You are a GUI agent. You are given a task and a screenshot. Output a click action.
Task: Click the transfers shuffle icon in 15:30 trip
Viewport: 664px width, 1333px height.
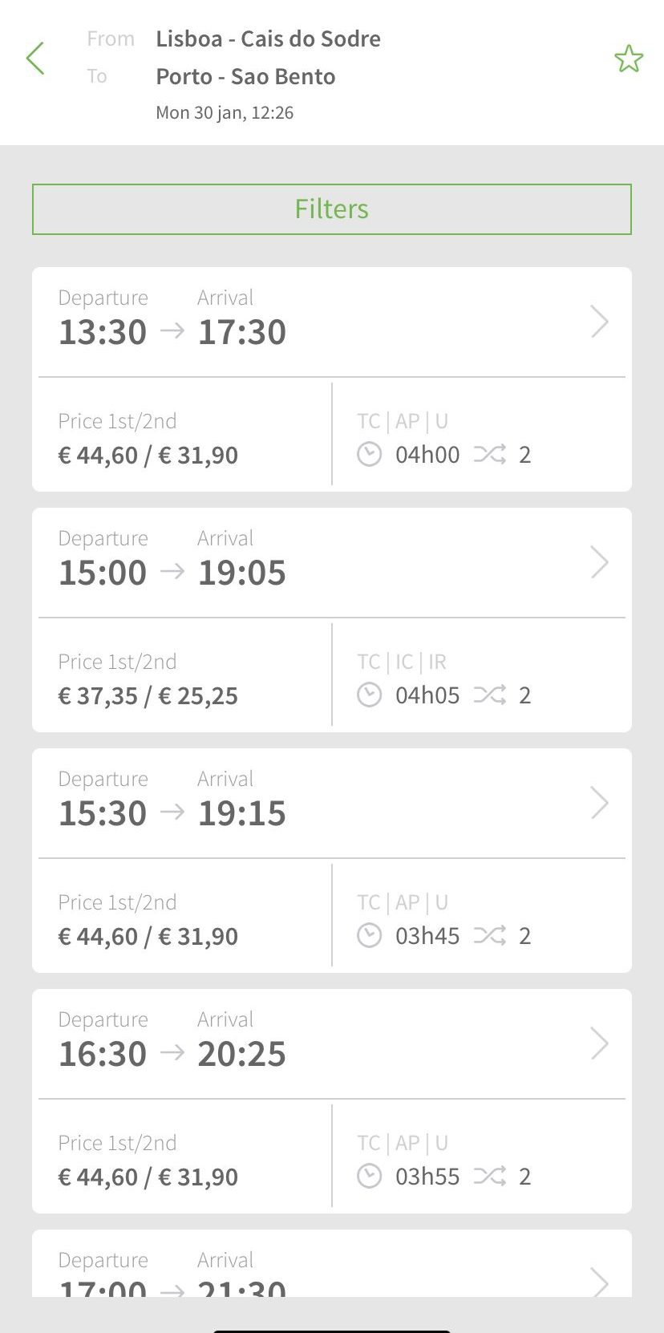point(489,936)
